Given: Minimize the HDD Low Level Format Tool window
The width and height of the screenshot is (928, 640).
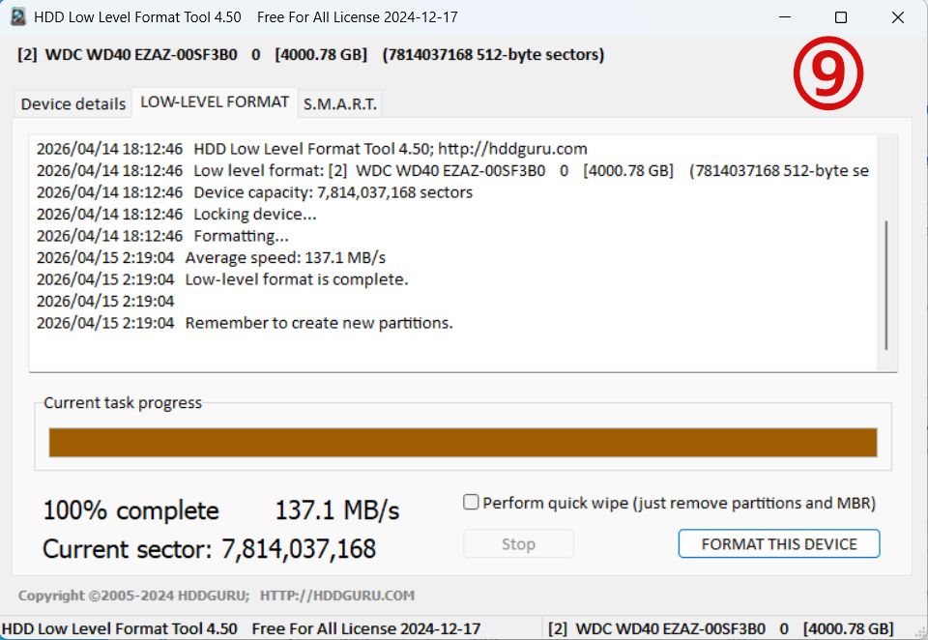Looking at the screenshot, I should tap(785, 17).
